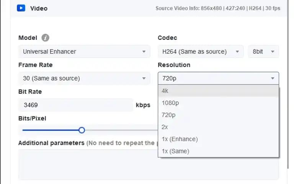
Task: Click the Additional parameters text area
Action: (x=149, y=165)
